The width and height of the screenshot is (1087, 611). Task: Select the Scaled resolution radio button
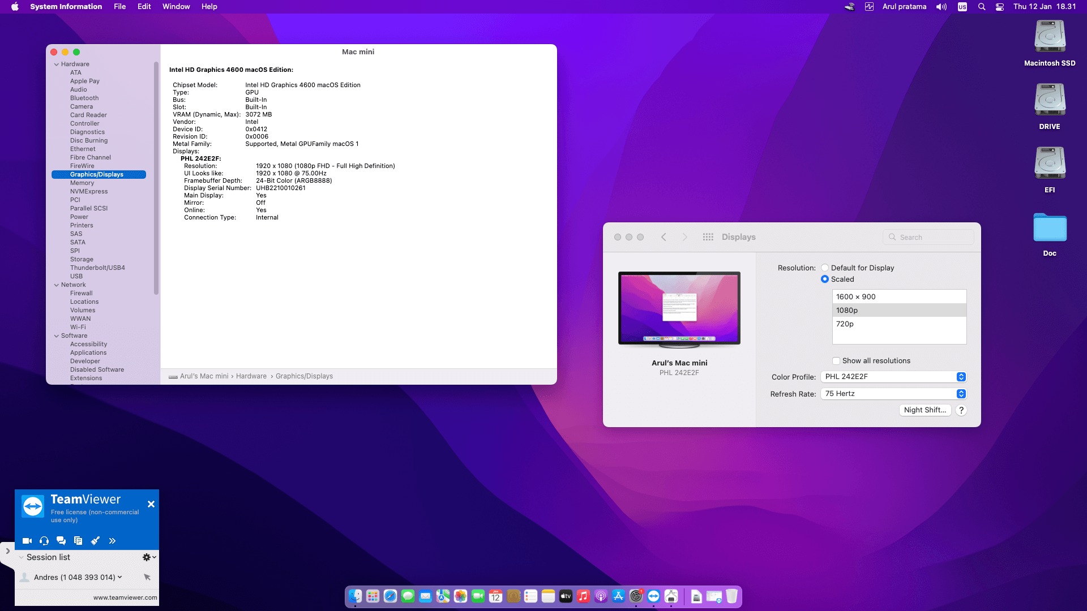pos(825,279)
